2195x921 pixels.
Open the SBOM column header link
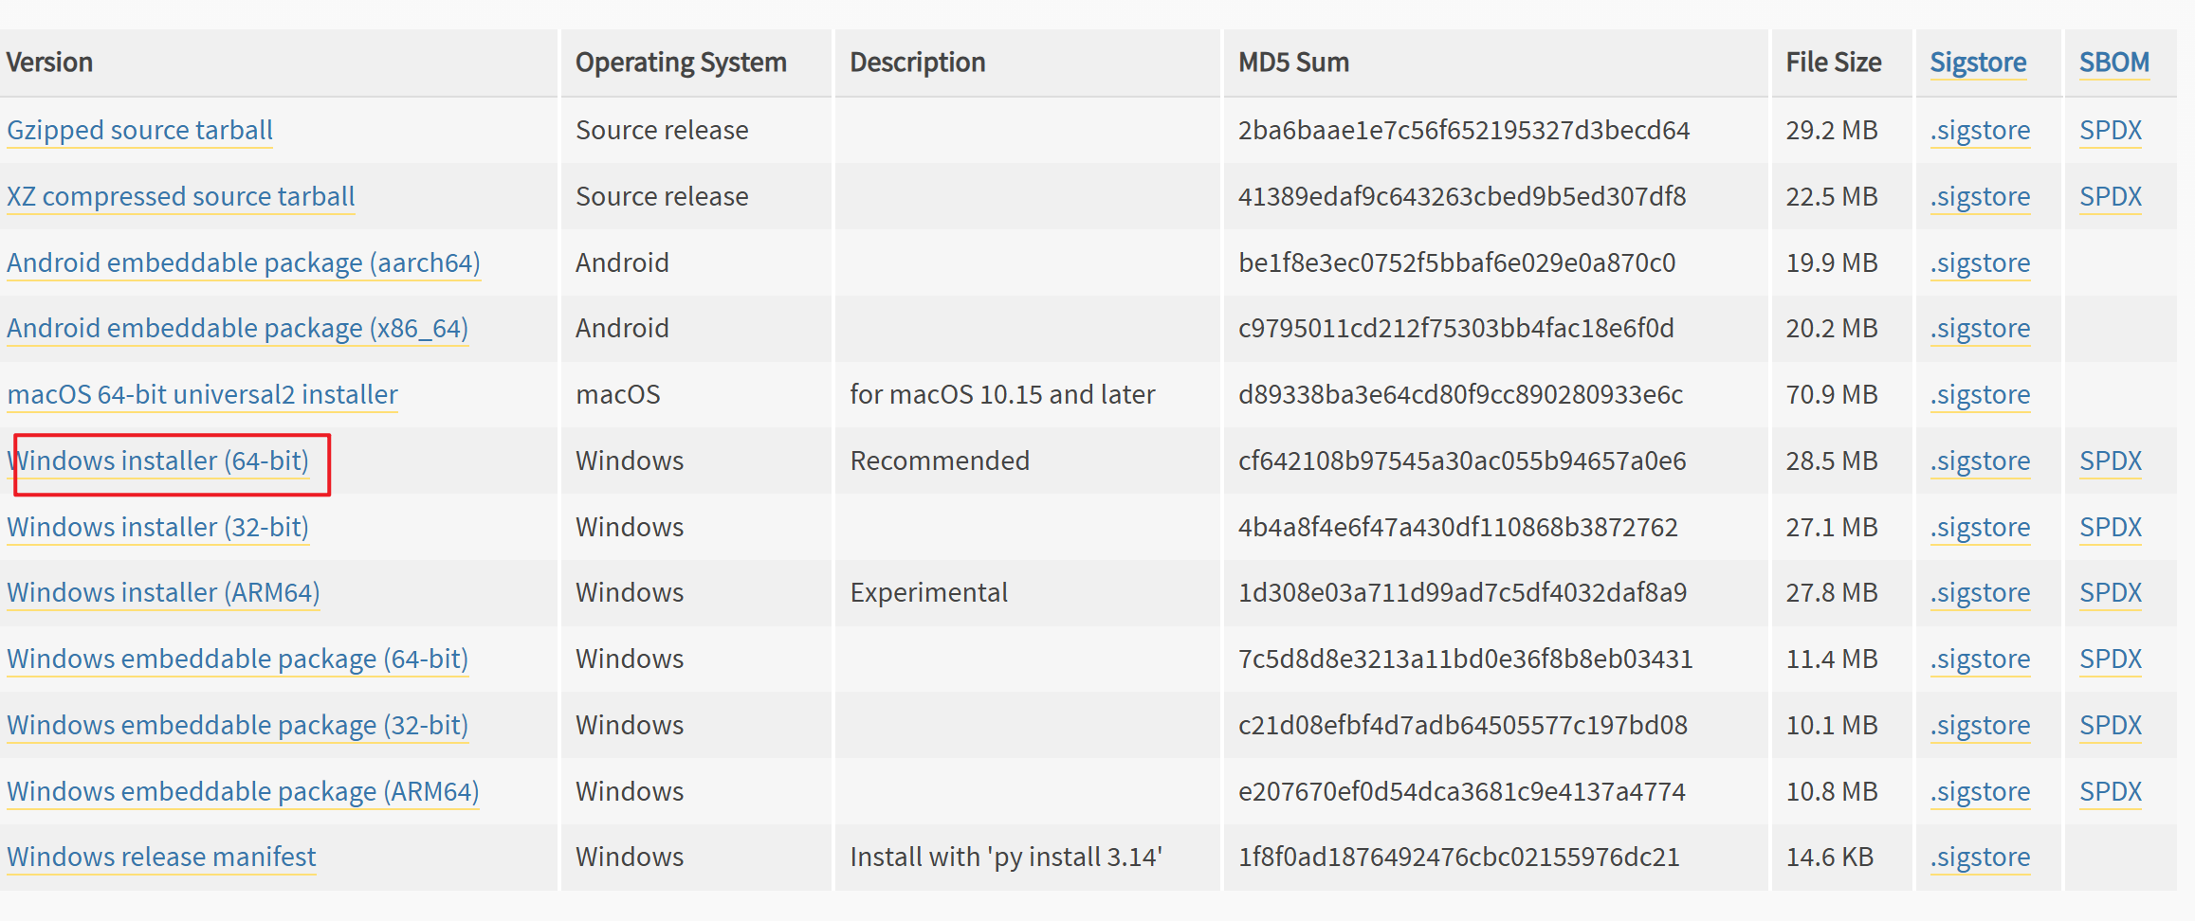point(2113,63)
